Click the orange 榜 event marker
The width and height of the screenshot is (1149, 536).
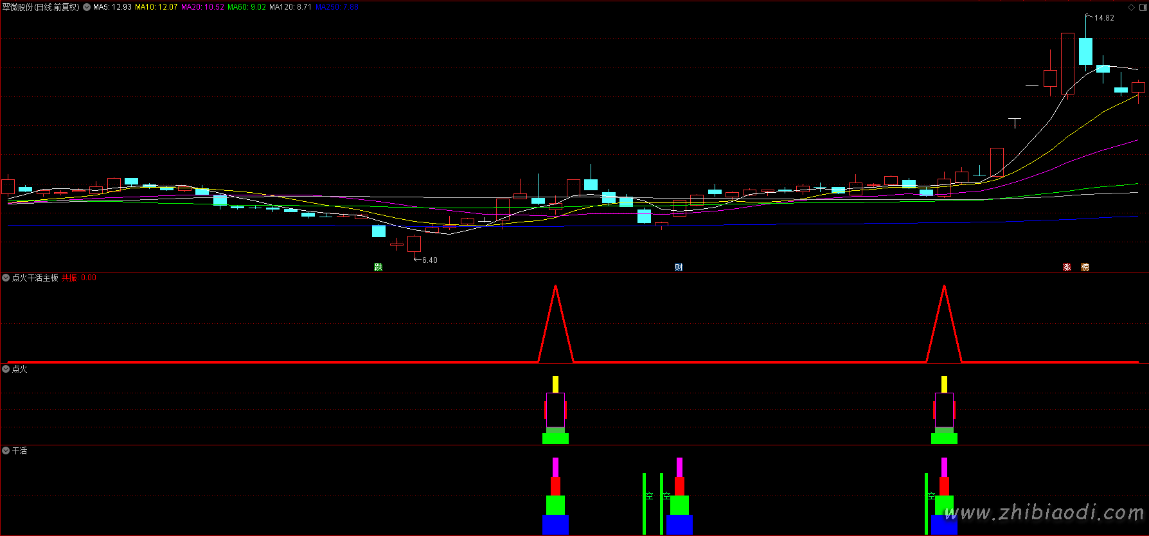point(1085,267)
